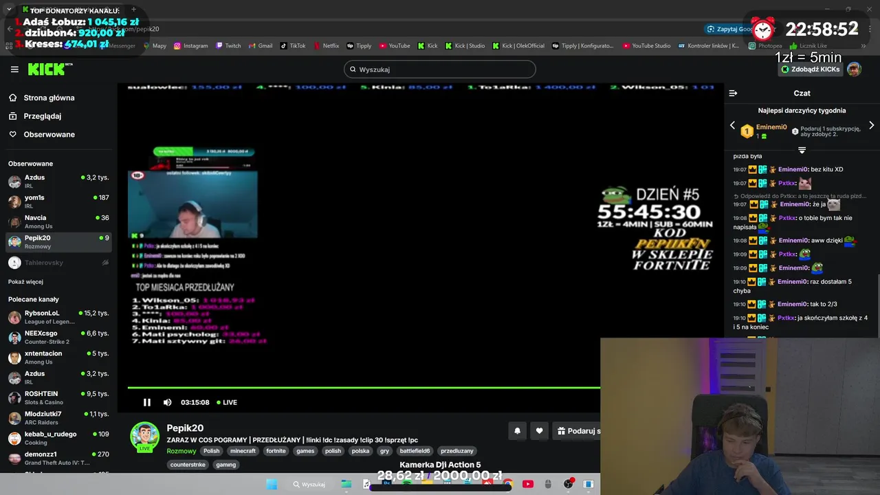Click Zapytaj Google button in address bar
Viewport: 880px width, 495px height.
click(729, 29)
